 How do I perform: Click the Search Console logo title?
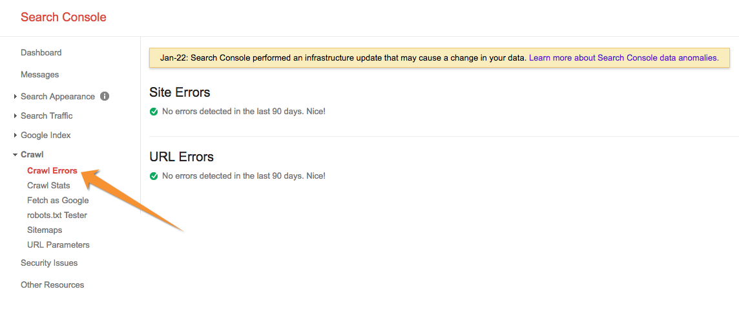[63, 17]
